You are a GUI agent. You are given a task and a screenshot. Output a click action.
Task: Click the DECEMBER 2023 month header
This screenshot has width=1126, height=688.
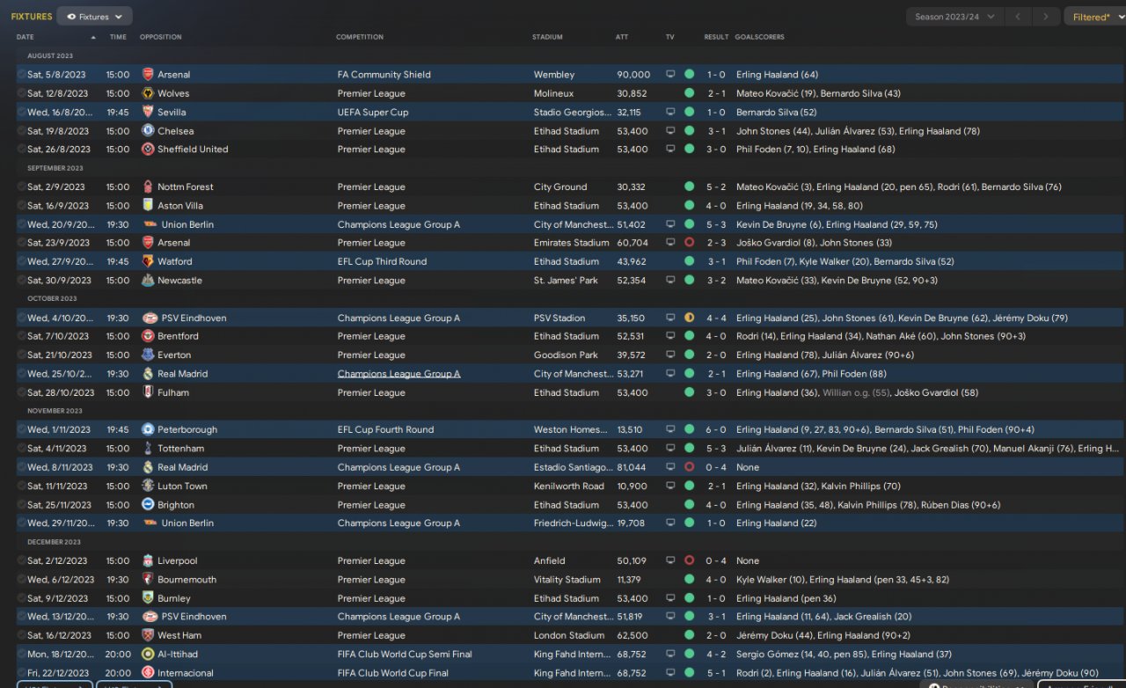[54, 542]
